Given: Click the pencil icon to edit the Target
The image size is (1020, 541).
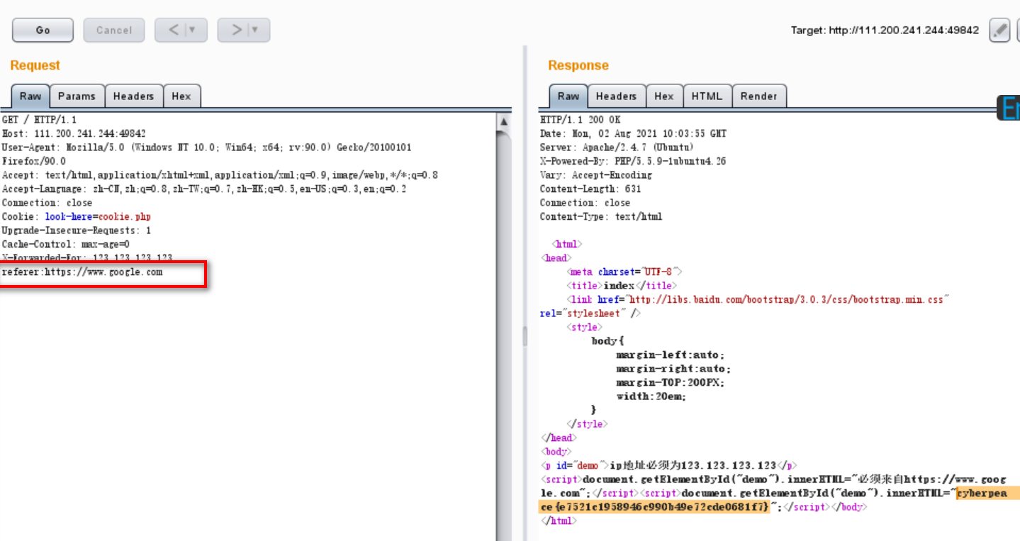Looking at the screenshot, I should (999, 30).
